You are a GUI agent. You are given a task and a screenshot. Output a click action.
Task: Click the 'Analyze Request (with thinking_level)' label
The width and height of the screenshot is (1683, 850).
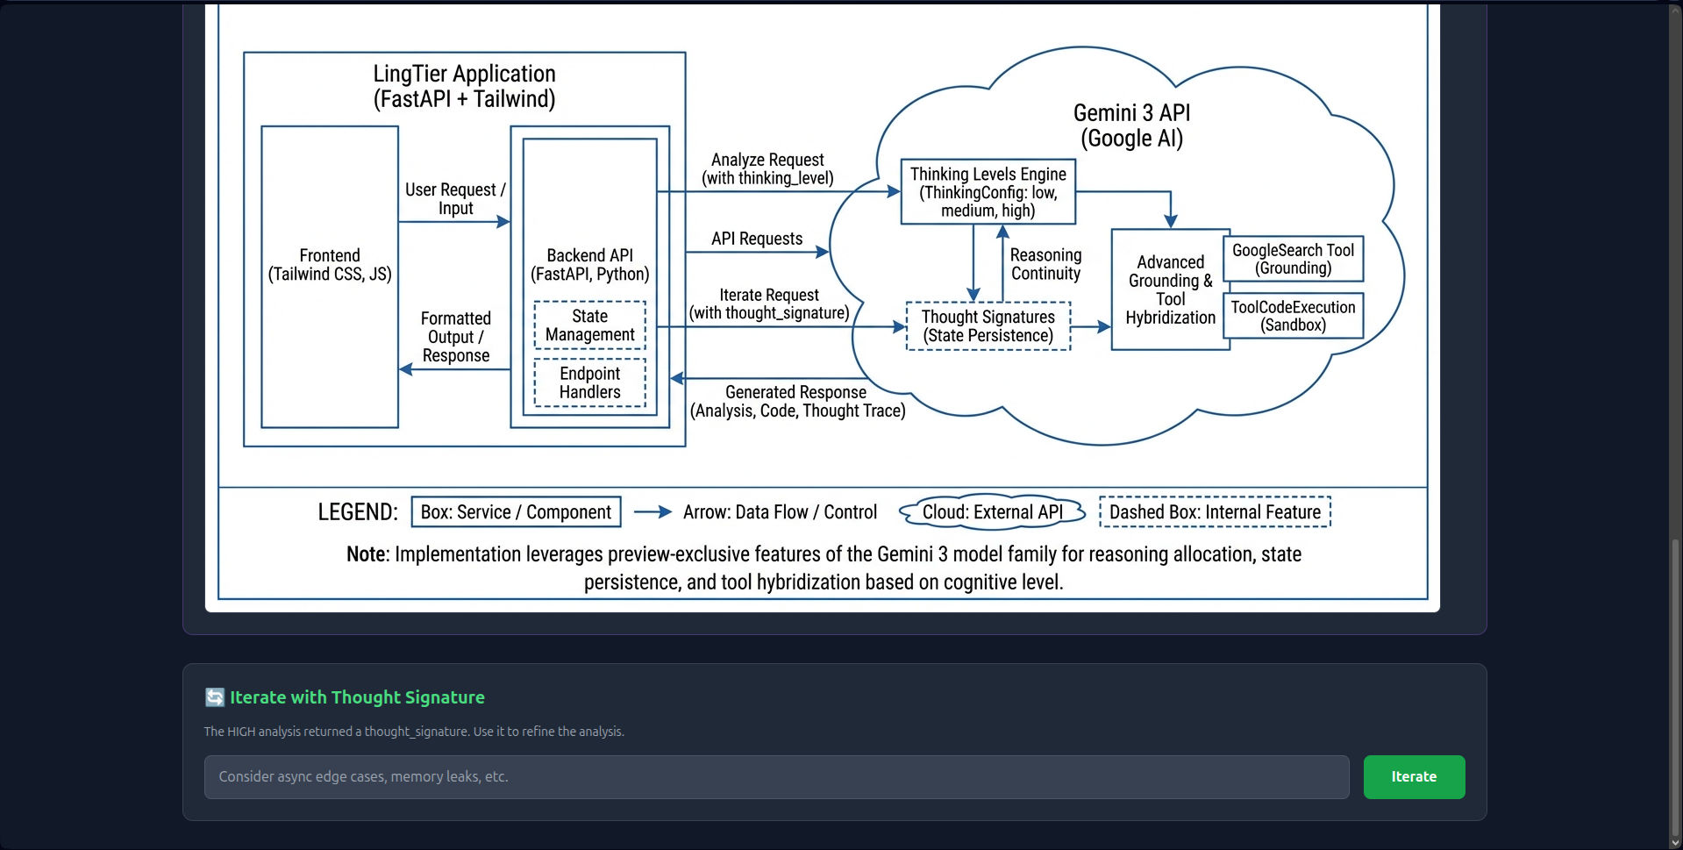pos(767,169)
